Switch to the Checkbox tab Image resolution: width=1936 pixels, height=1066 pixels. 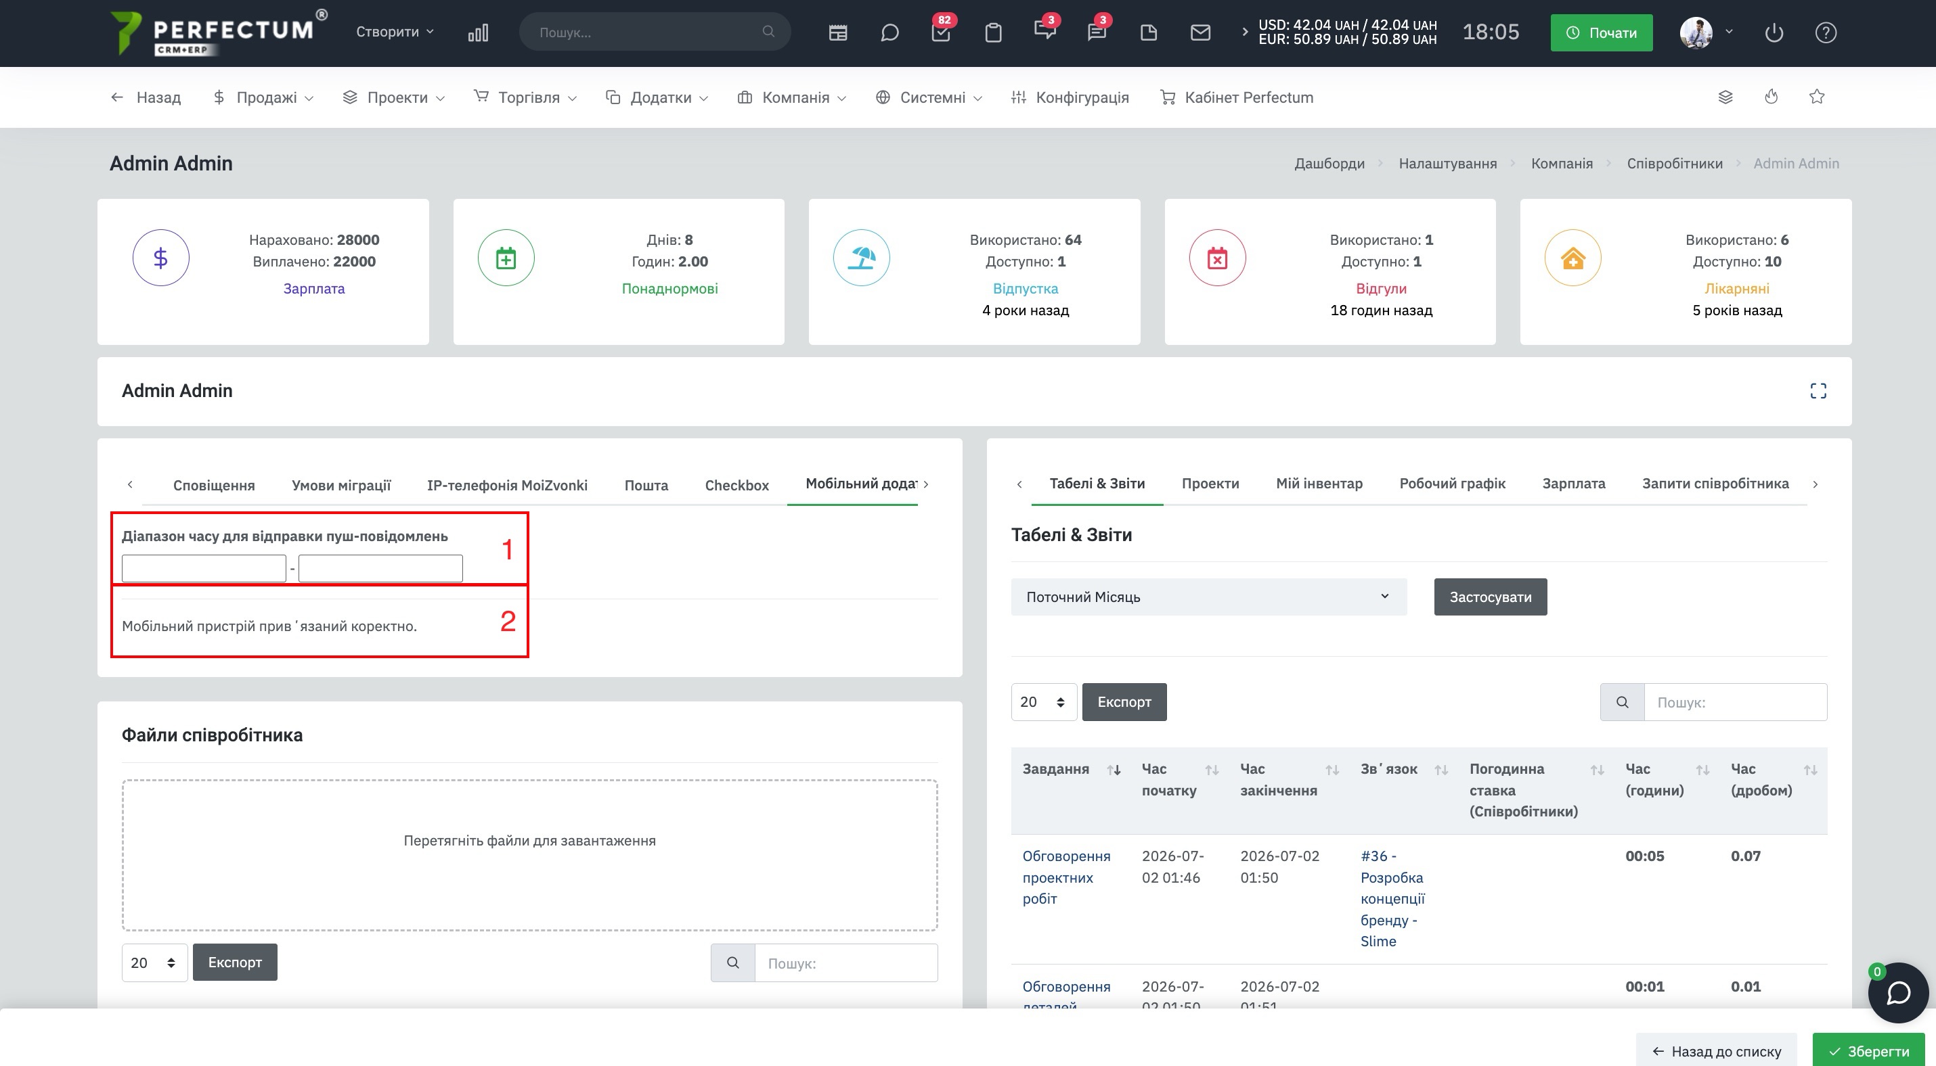(x=736, y=485)
